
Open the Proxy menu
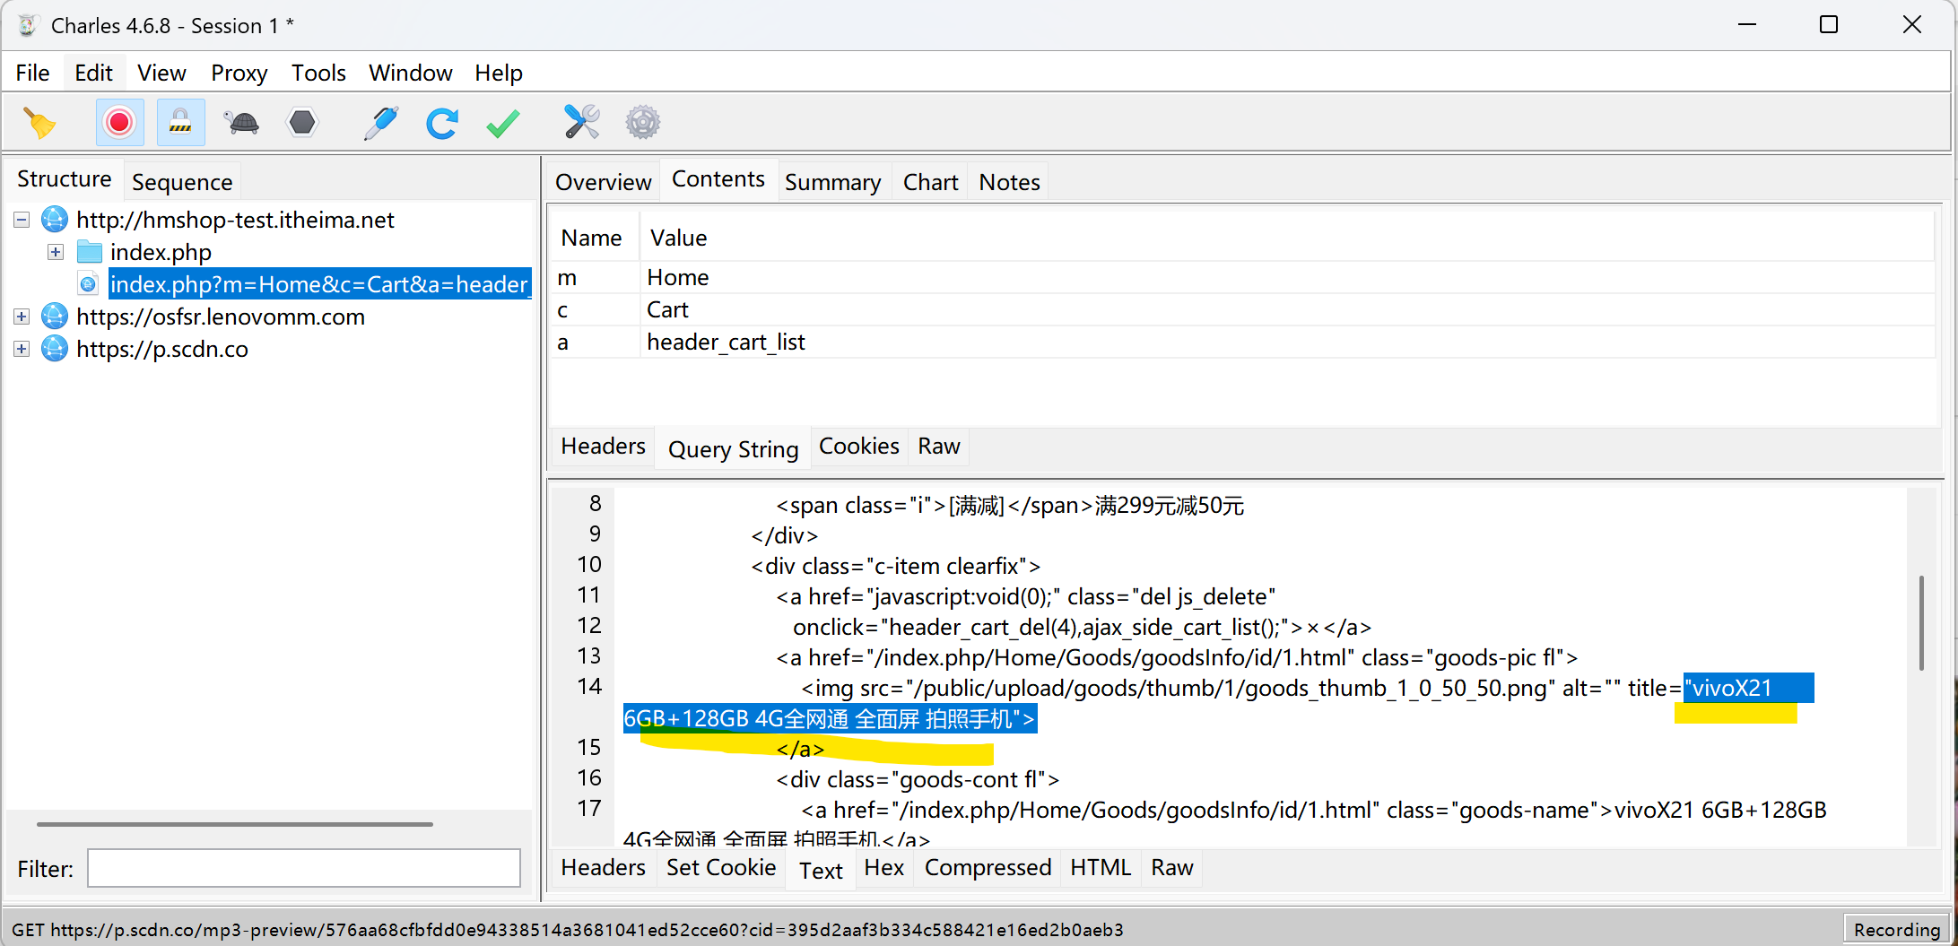pyautogui.click(x=239, y=73)
